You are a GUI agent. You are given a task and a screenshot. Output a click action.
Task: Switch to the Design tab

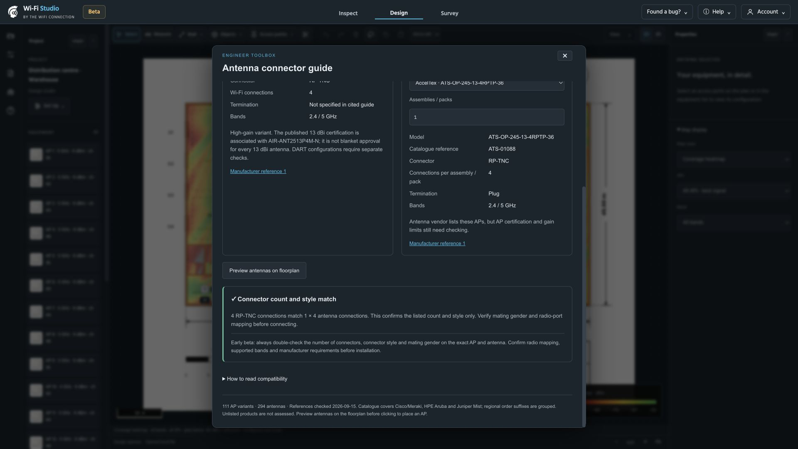(399, 13)
